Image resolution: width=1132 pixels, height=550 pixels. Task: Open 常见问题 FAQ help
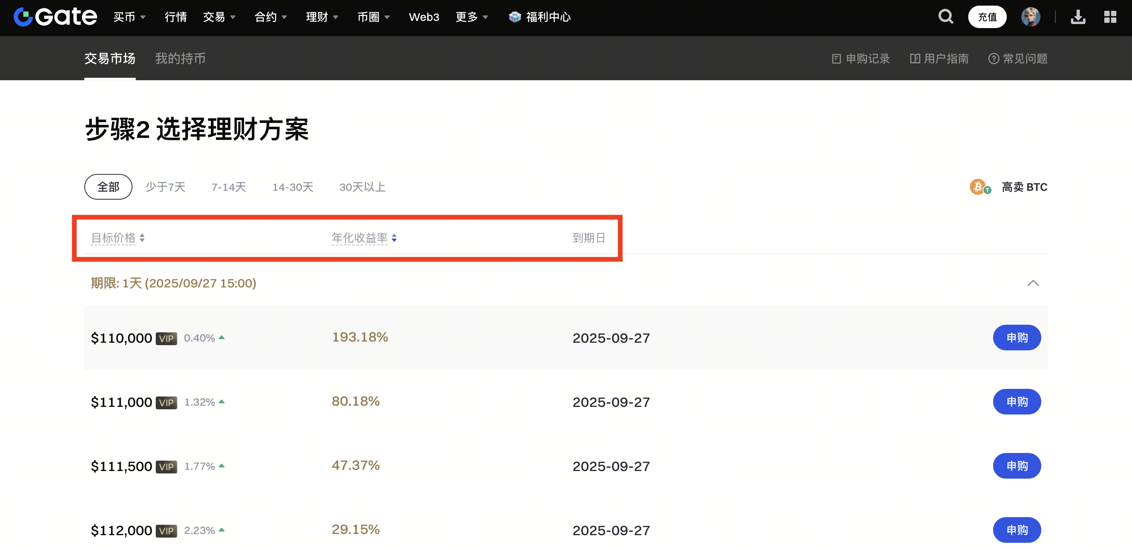[x=1018, y=59]
